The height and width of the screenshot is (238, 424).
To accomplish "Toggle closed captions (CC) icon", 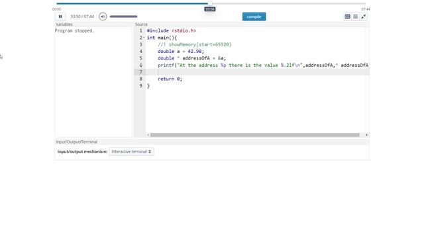I will point(347,17).
